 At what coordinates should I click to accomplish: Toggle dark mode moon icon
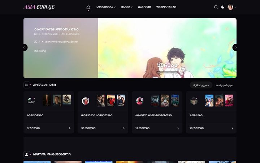point(223,7)
